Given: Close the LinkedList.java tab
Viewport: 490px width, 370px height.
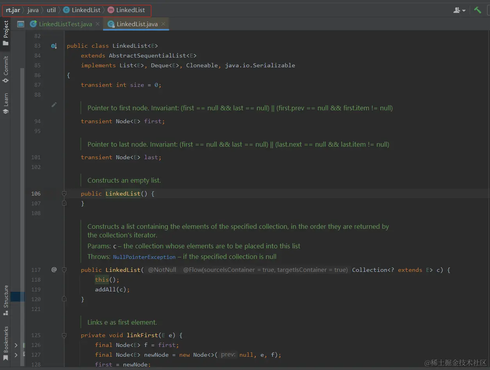Looking at the screenshot, I should [163, 24].
